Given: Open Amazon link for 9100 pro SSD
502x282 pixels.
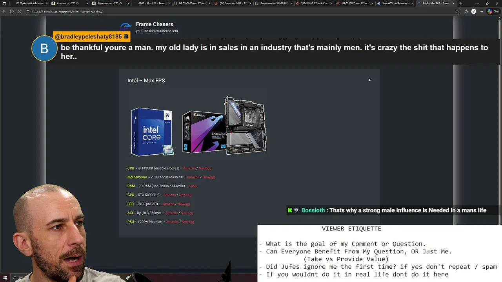Looking at the screenshot, I should click(x=168, y=204).
